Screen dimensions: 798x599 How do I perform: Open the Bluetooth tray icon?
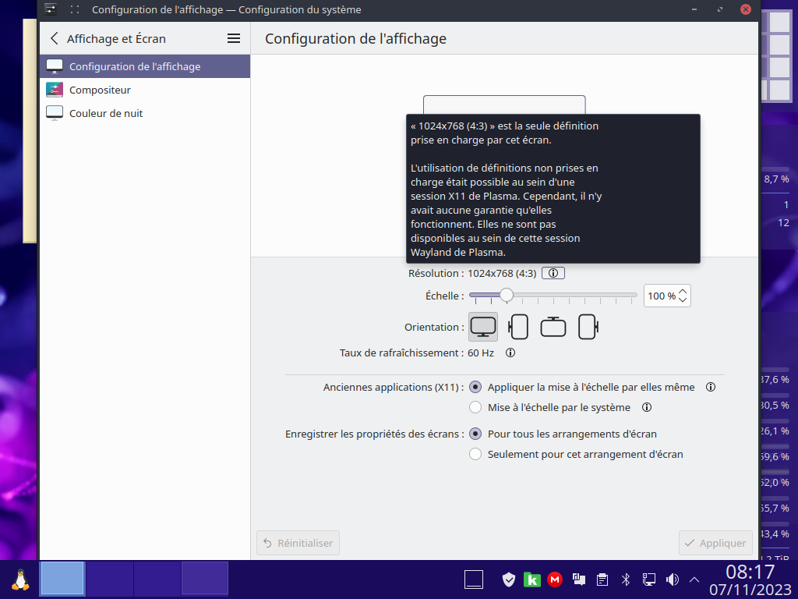pyautogui.click(x=626, y=580)
